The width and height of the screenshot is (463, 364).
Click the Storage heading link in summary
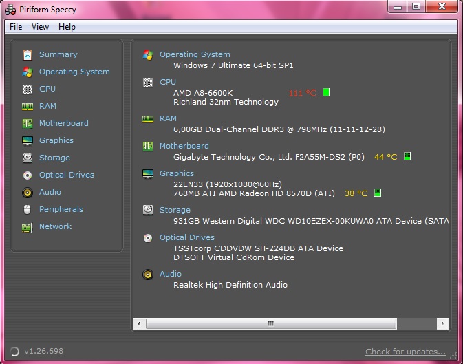coord(175,210)
